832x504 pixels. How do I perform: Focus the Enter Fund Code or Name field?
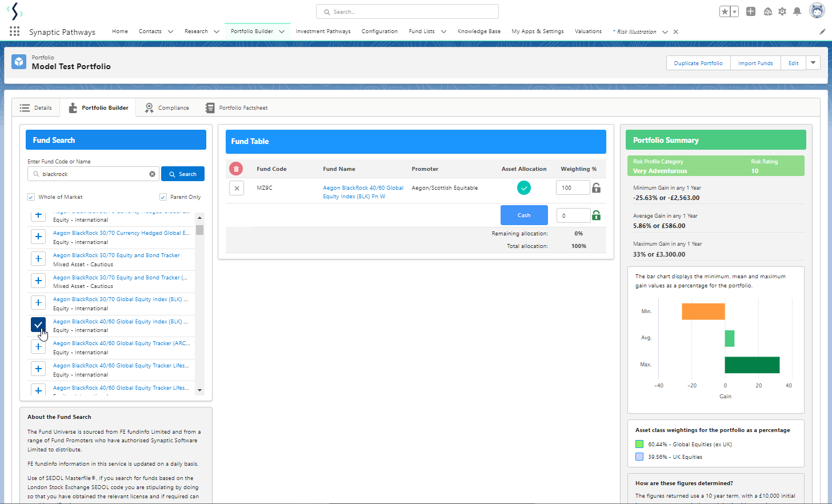point(93,174)
